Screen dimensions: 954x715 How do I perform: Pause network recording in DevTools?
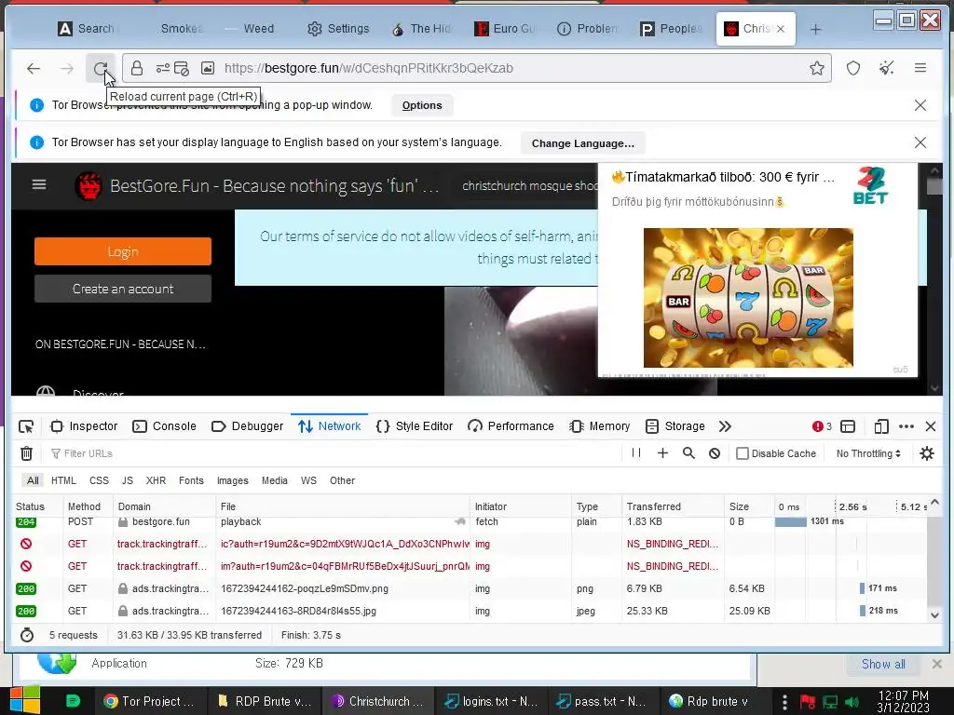[635, 453]
